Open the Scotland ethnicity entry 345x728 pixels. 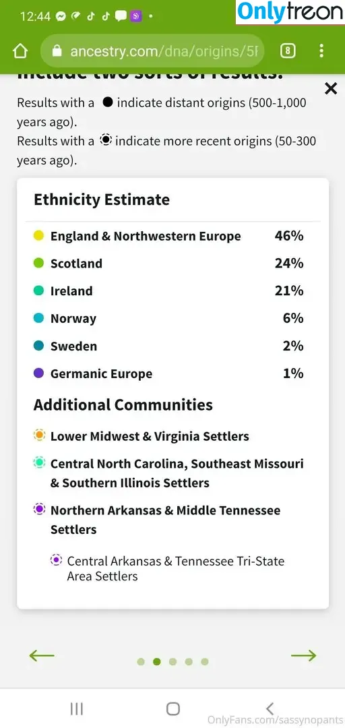point(168,264)
